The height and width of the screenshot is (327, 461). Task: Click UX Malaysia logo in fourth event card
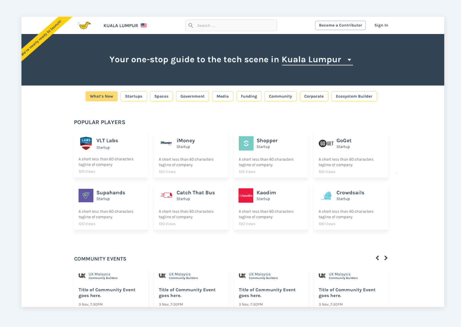(x=322, y=276)
